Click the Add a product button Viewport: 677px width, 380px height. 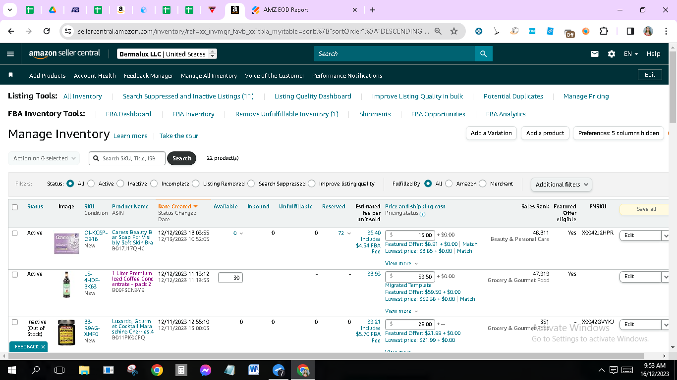pos(545,133)
